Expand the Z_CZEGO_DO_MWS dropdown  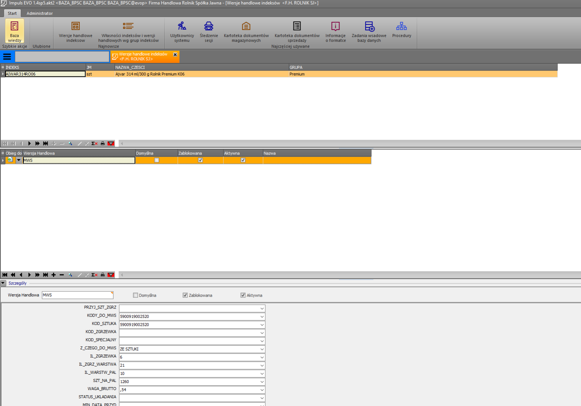coord(262,349)
